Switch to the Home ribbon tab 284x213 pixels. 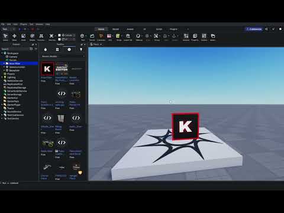(x=101, y=29)
